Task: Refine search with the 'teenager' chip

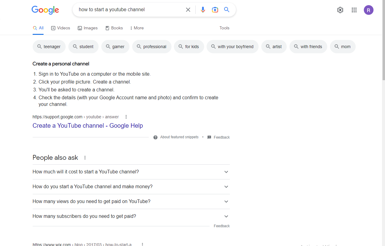Action: [49, 47]
